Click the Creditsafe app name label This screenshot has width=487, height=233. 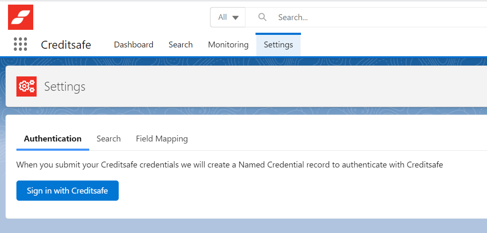[66, 45]
